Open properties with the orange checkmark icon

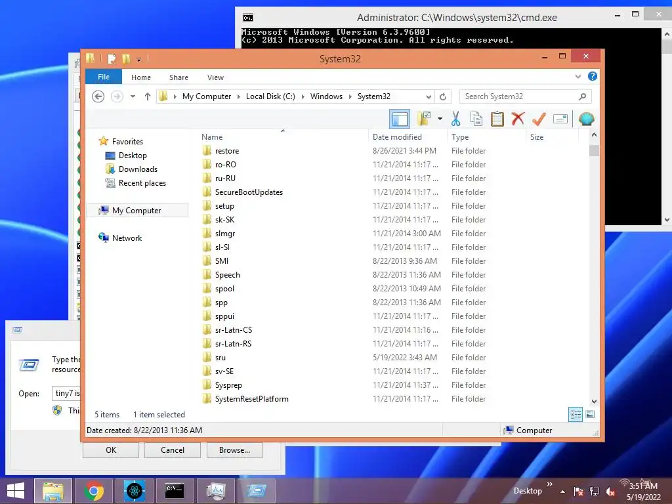539,119
